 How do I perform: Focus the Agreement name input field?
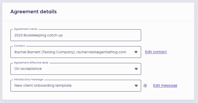coord(76,35)
